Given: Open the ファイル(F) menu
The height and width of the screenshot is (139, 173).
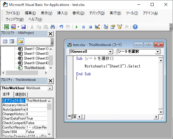Looking at the screenshot, I should click(13, 13).
